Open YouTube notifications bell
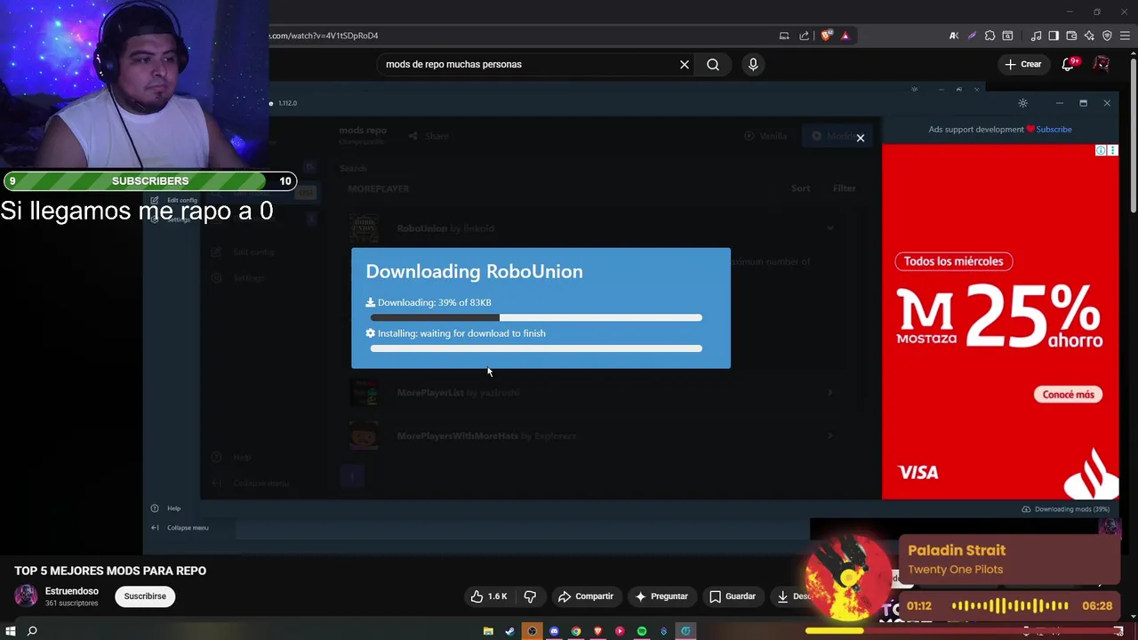Screen dimensions: 1138x640 pos(1069,64)
